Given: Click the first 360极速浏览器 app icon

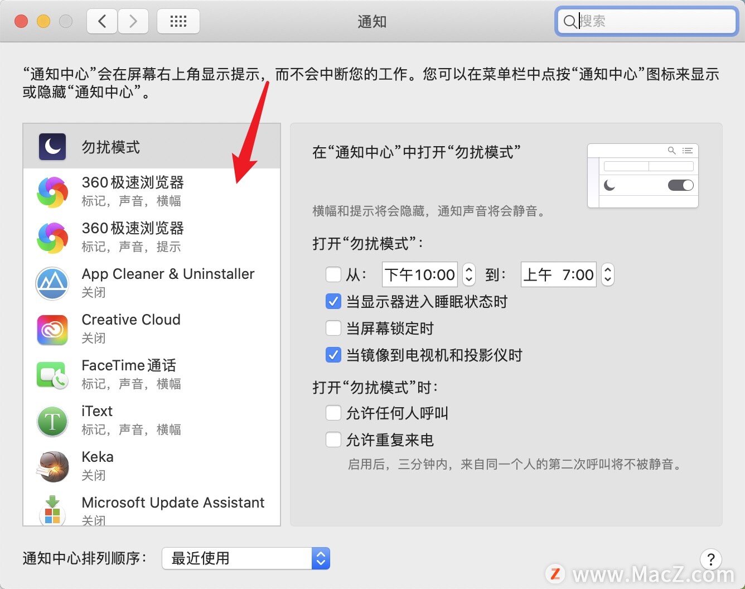Looking at the screenshot, I should 52,192.
